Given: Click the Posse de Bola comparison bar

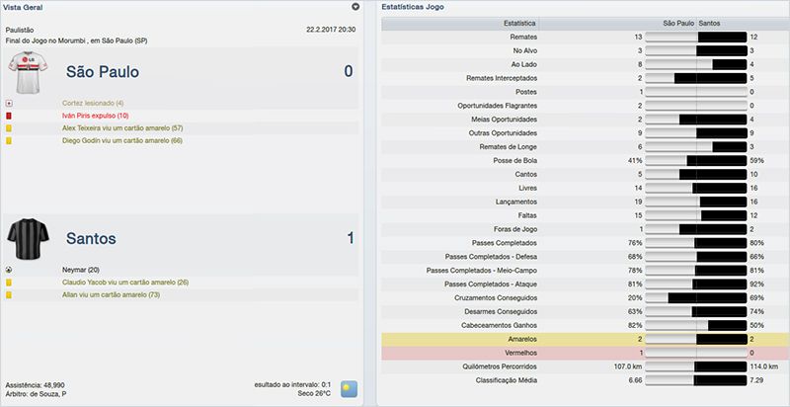Looking at the screenshot, I should click(696, 160).
